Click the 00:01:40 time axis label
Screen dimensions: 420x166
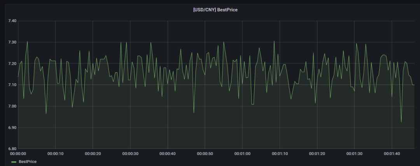point(392,154)
